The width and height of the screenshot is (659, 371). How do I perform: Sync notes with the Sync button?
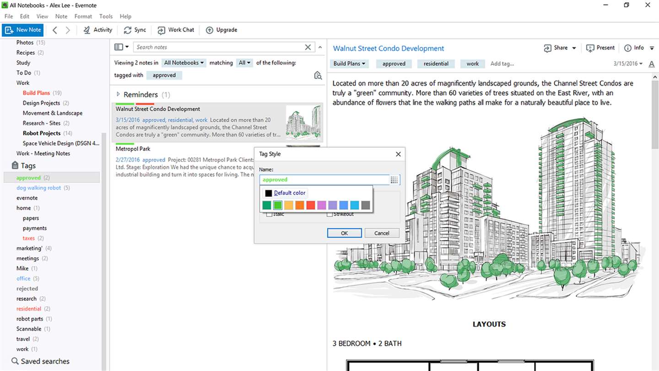tap(135, 30)
